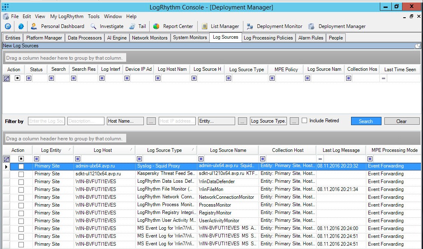Check the first log source row checkbox
Viewport: 423px width, 249px height.
(x=21, y=166)
